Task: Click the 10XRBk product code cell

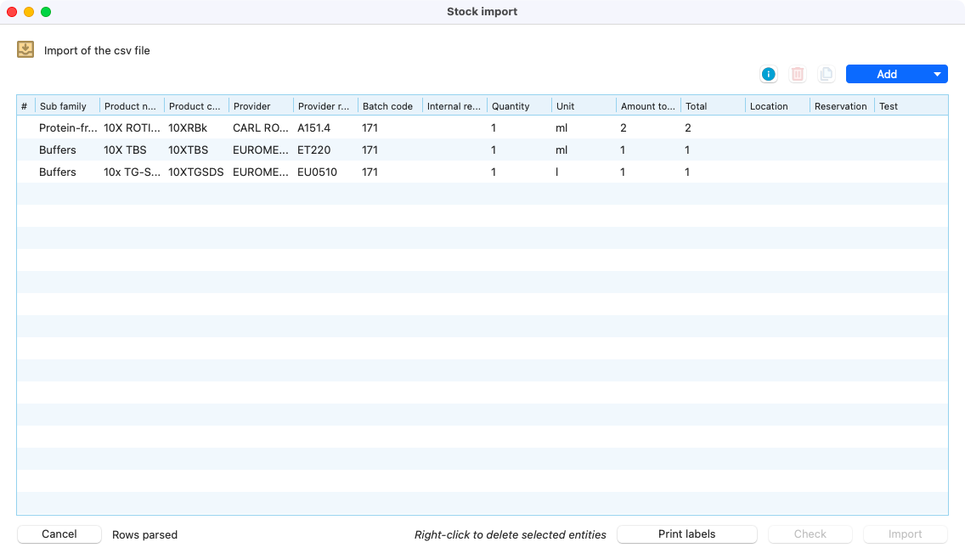Action: [196, 128]
